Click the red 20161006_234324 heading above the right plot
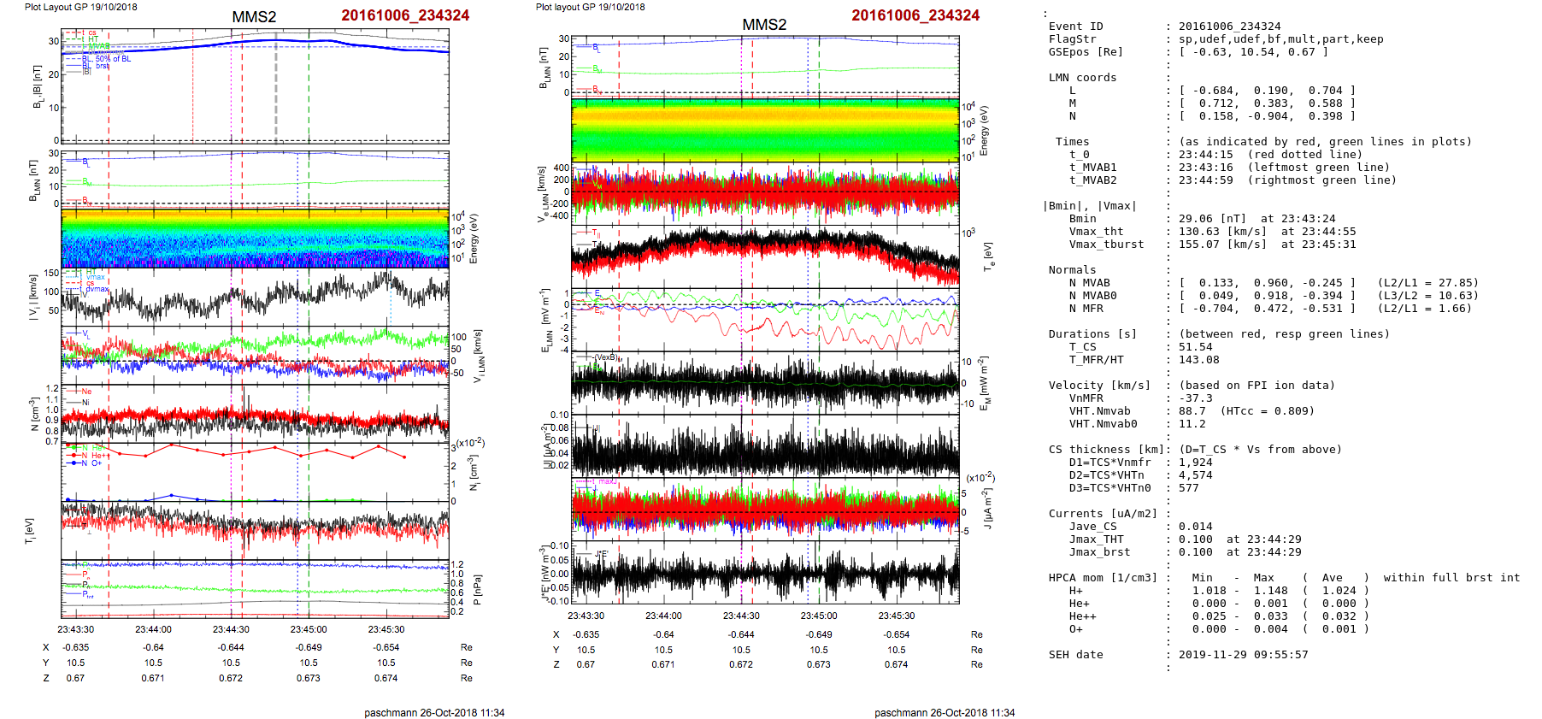This screenshot has width=1542, height=719. point(915,15)
